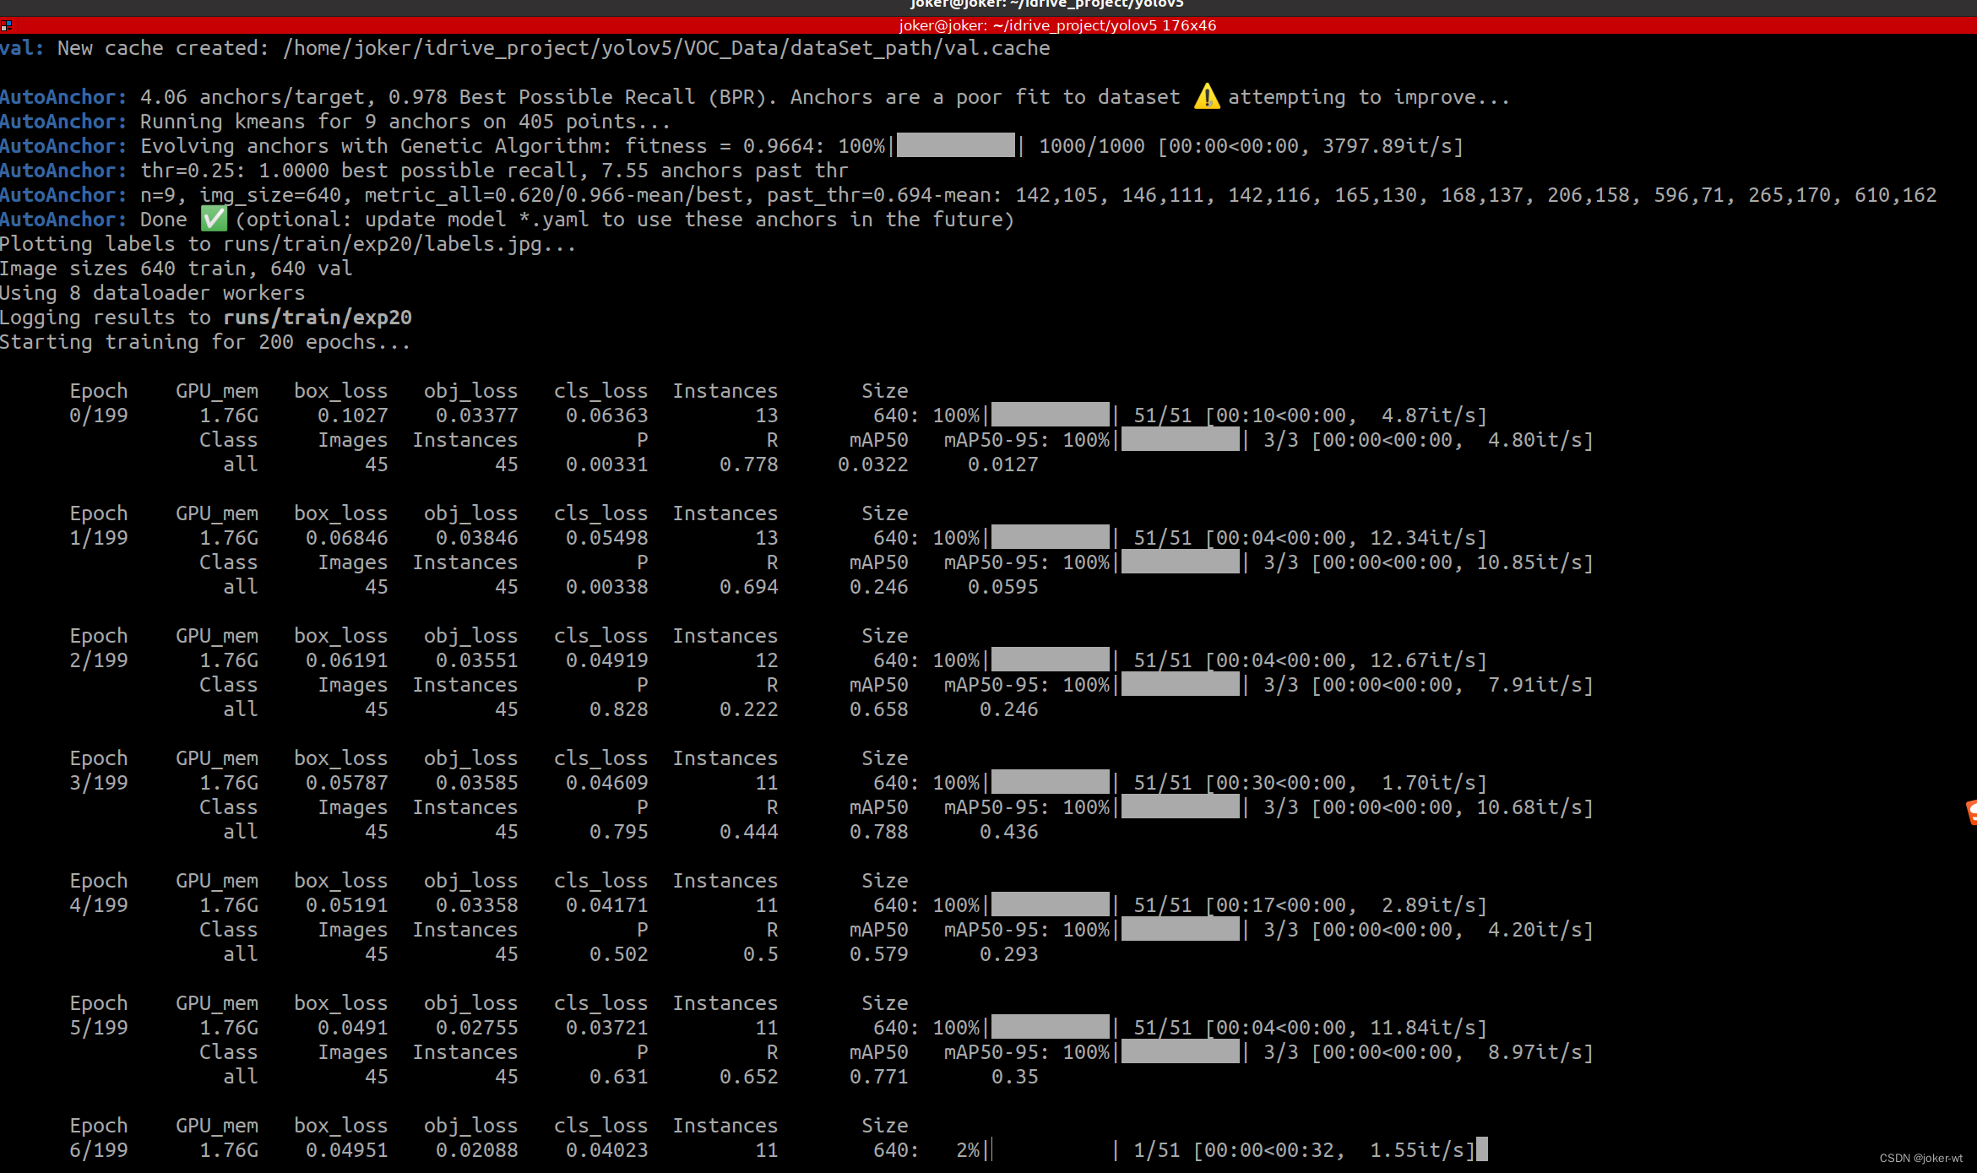Click epoch 3/199 validation mAP50-95 progress bar
The width and height of the screenshot is (1977, 1173).
pyautogui.click(x=1180, y=807)
